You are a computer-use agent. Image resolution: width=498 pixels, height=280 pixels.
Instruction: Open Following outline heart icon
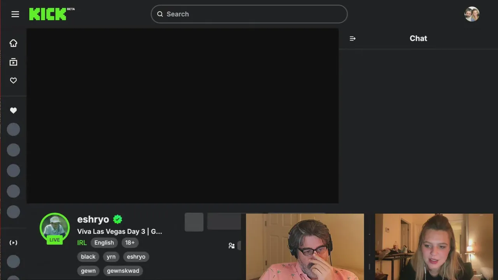[x=14, y=80]
